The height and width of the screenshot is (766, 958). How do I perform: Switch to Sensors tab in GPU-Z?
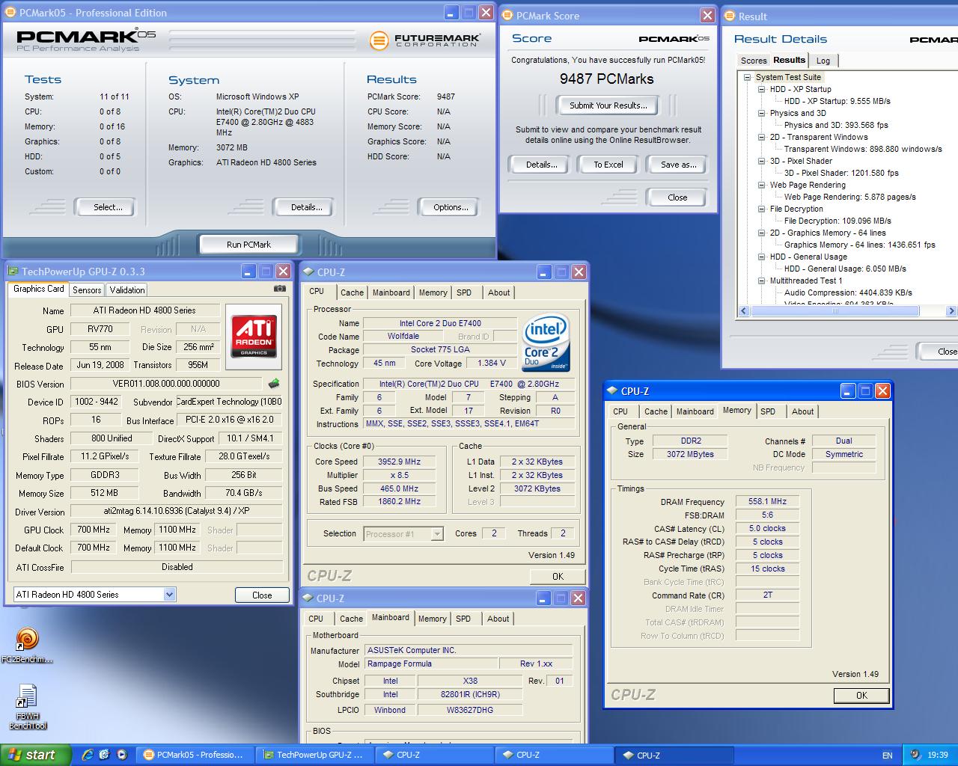(x=87, y=290)
